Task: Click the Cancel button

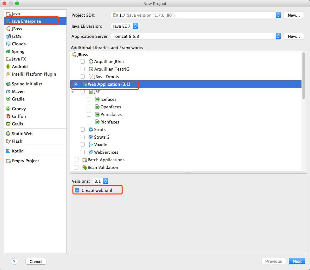Action: pos(36,261)
